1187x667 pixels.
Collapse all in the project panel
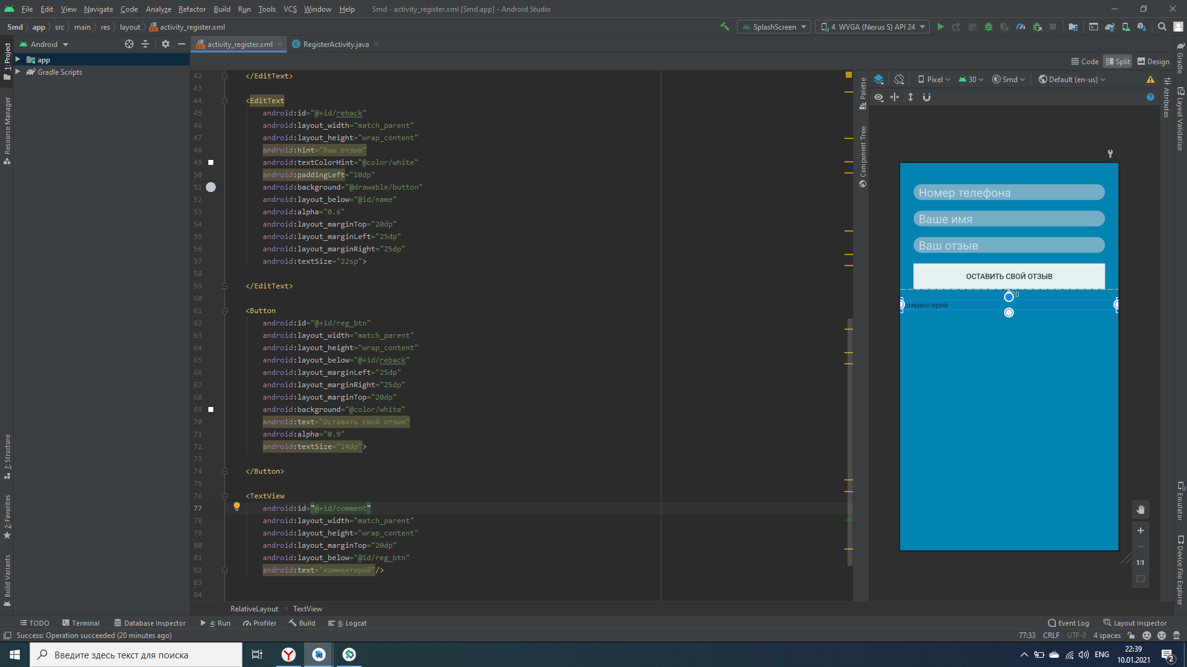click(x=145, y=44)
